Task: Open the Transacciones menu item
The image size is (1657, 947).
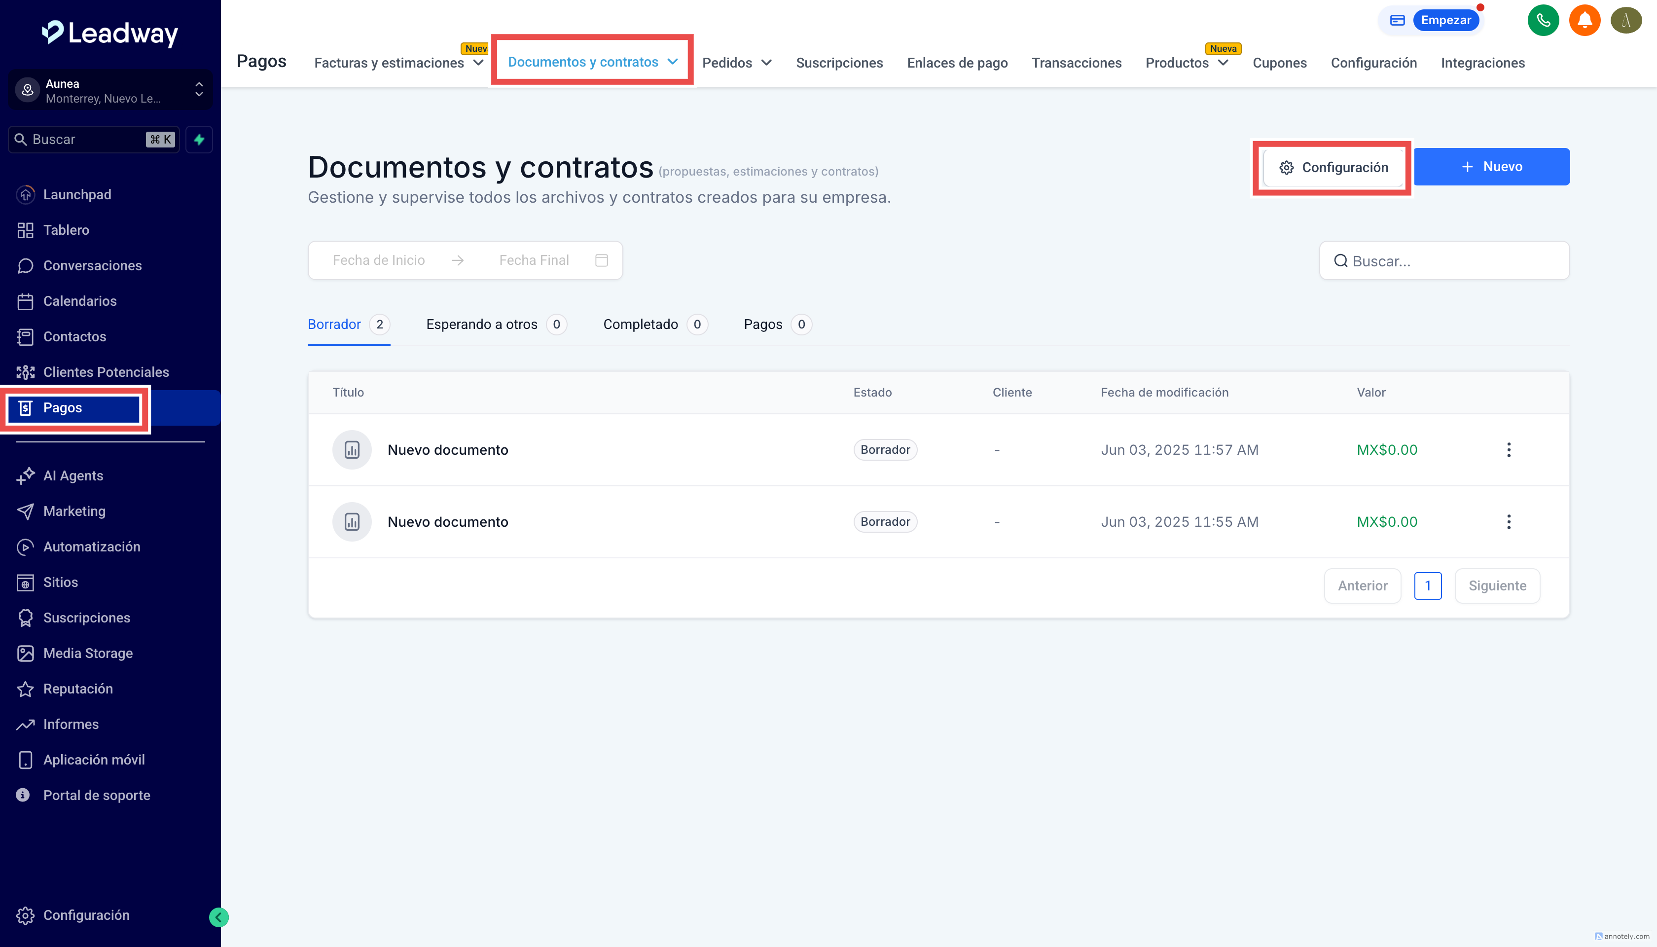Action: [1076, 63]
